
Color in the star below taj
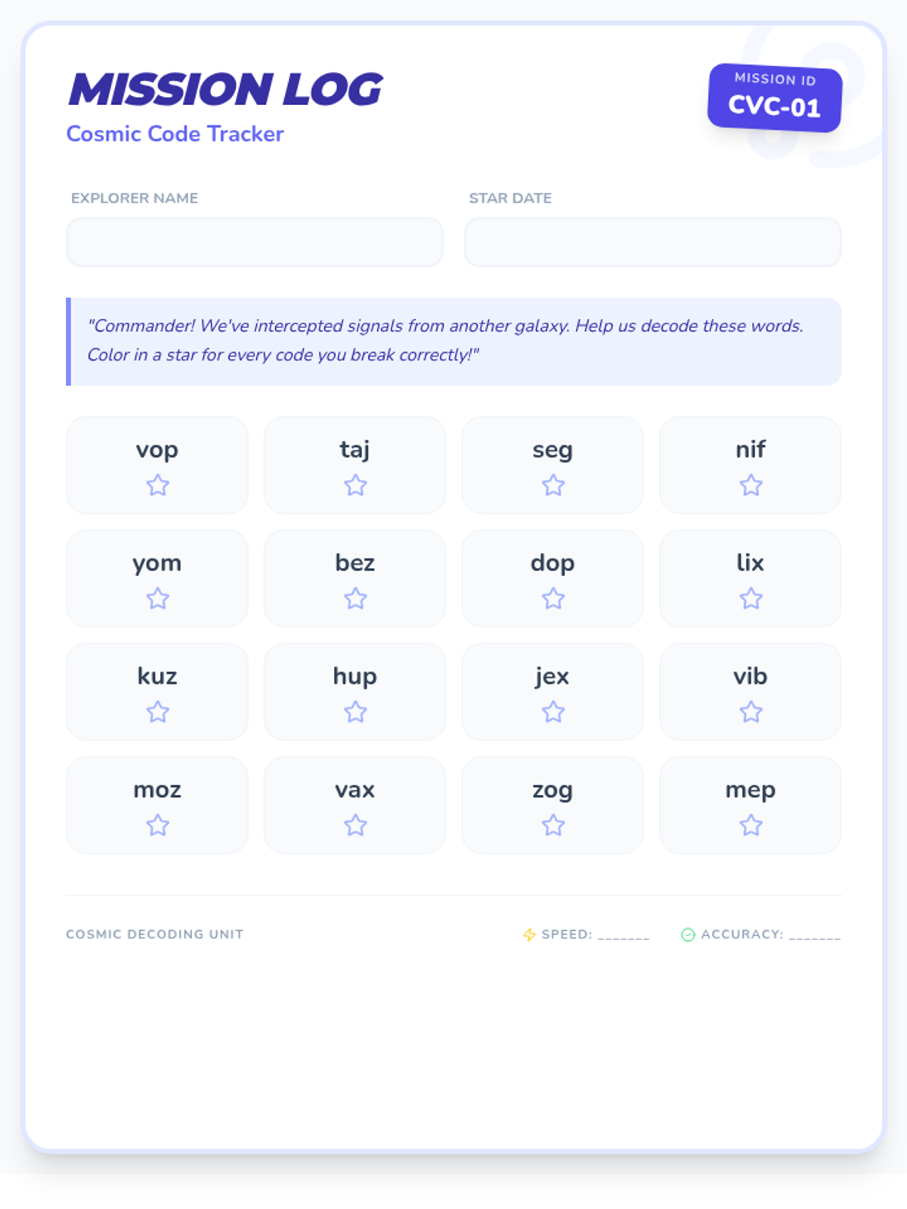pyautogui.click(x=355, y=485)
